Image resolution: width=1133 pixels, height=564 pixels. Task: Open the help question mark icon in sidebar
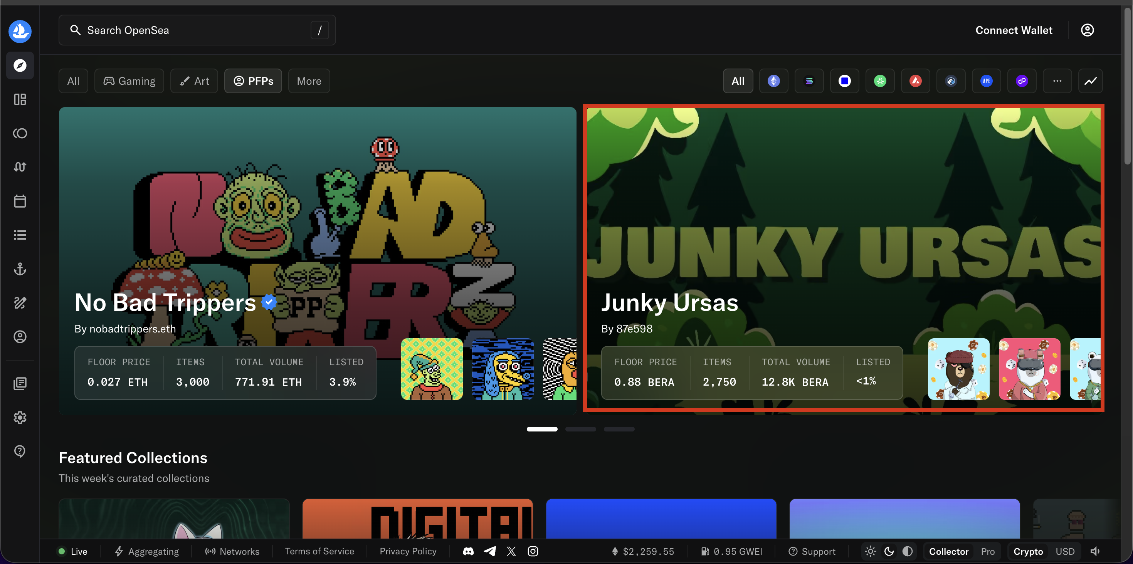click(20, 451)
